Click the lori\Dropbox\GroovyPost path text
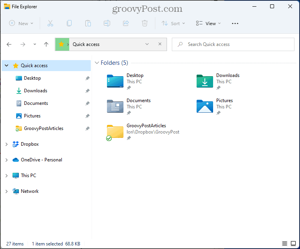The width and height of the screenshot is (300, 249). (153, 132)
